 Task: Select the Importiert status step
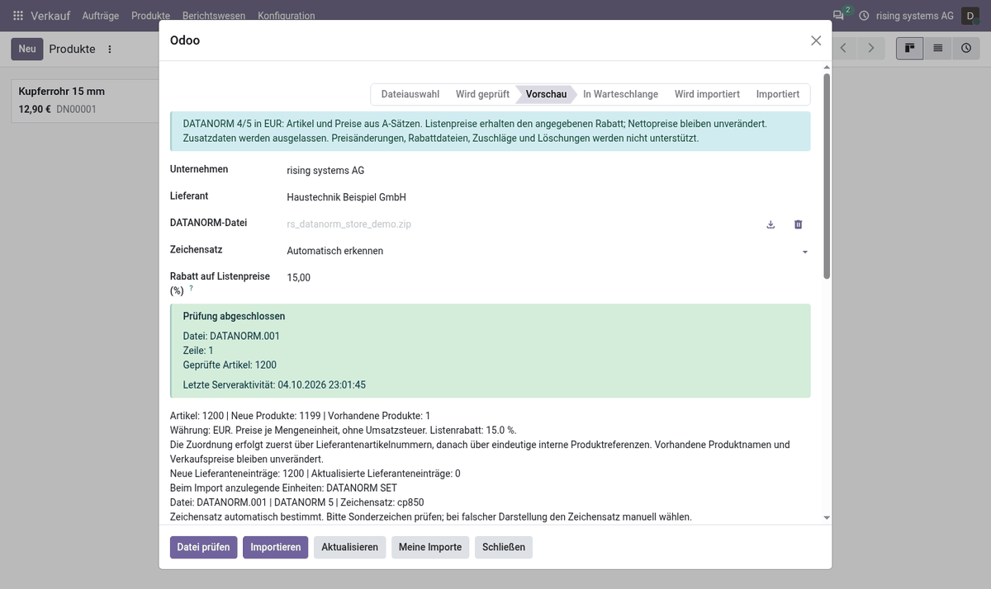pos(778,94)
